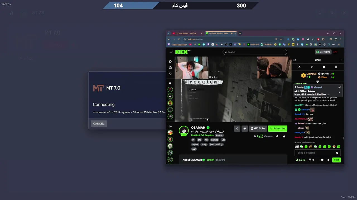Open emoji picker in message box
This screenshot has height=200, width=357.
click(x=337, y=153)
